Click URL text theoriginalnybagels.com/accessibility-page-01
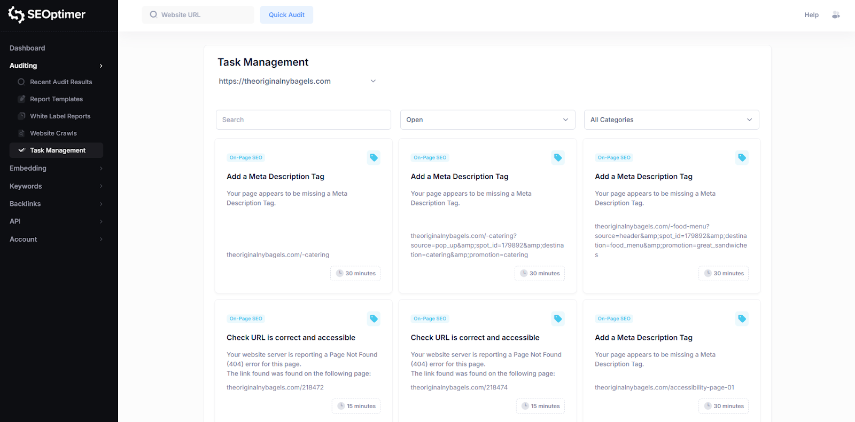 click(664, 387)
